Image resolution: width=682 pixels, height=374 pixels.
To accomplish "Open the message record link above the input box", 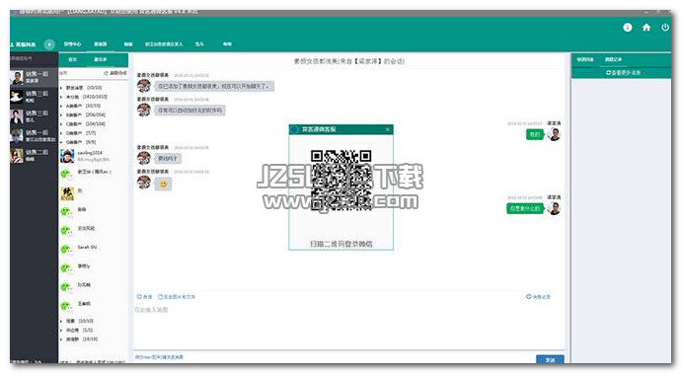I will pos(538,297).
